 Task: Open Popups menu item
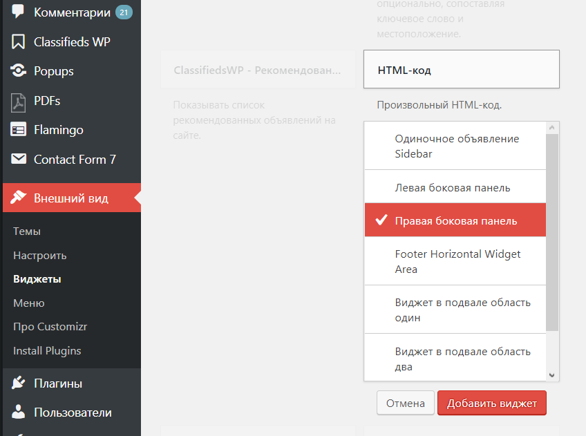72,71
